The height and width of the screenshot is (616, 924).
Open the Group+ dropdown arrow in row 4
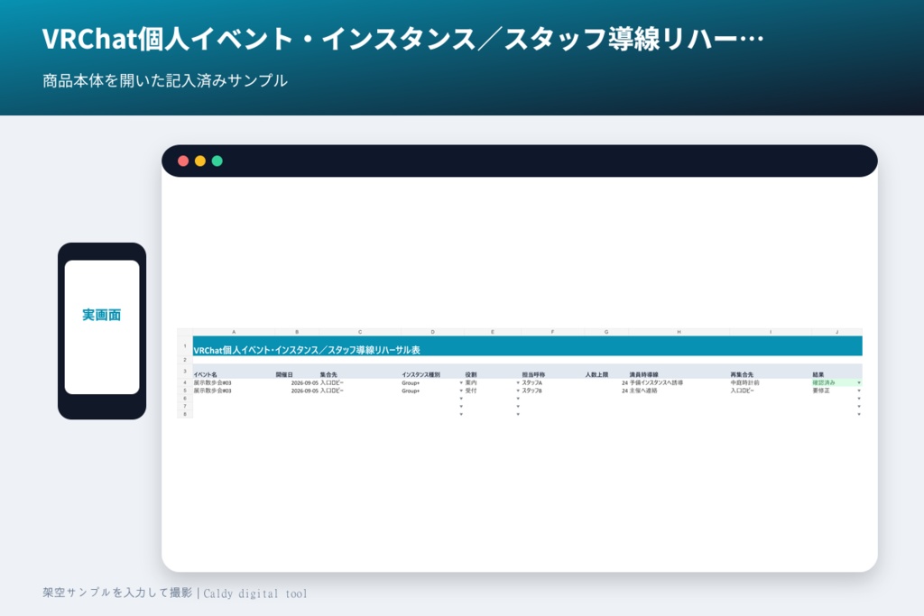point(461,382)
